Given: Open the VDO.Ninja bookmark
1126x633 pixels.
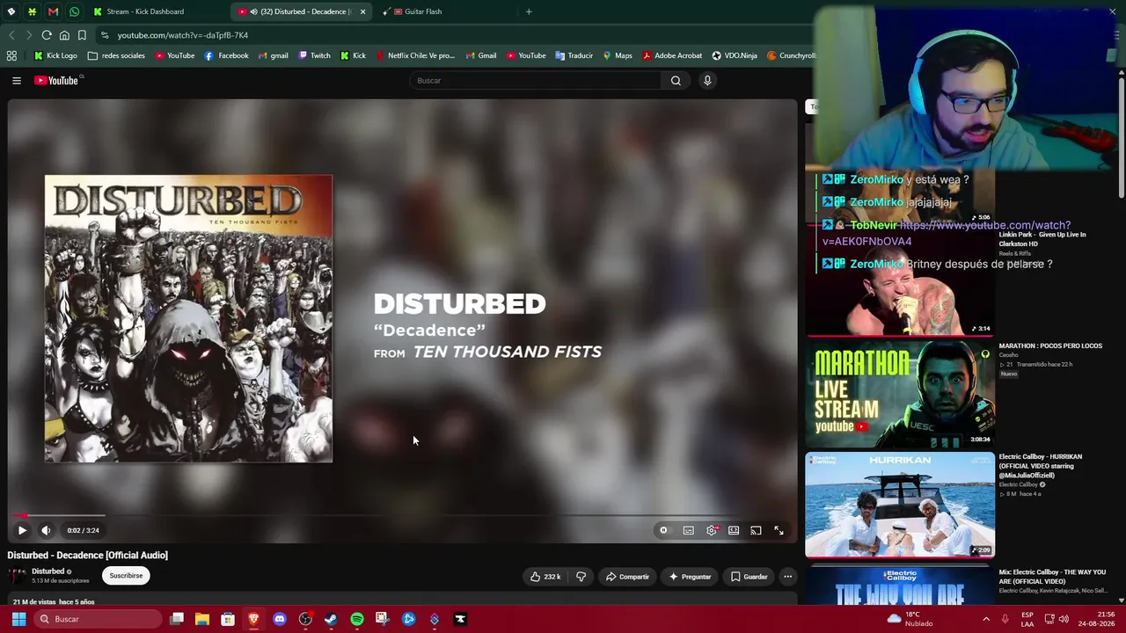Looking at the screenshot, I should (x=735, y=55).
